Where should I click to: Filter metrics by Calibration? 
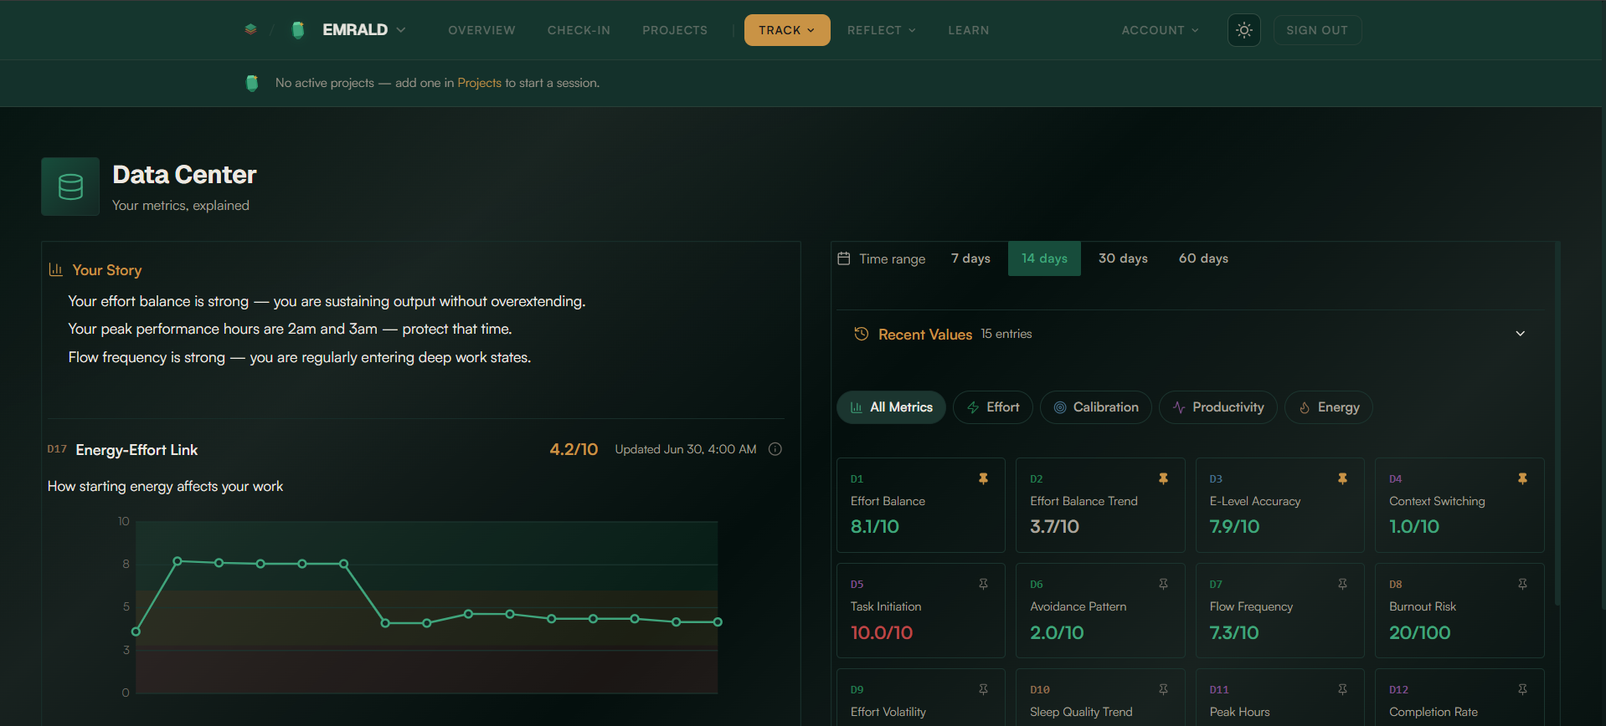point(1095,407)
